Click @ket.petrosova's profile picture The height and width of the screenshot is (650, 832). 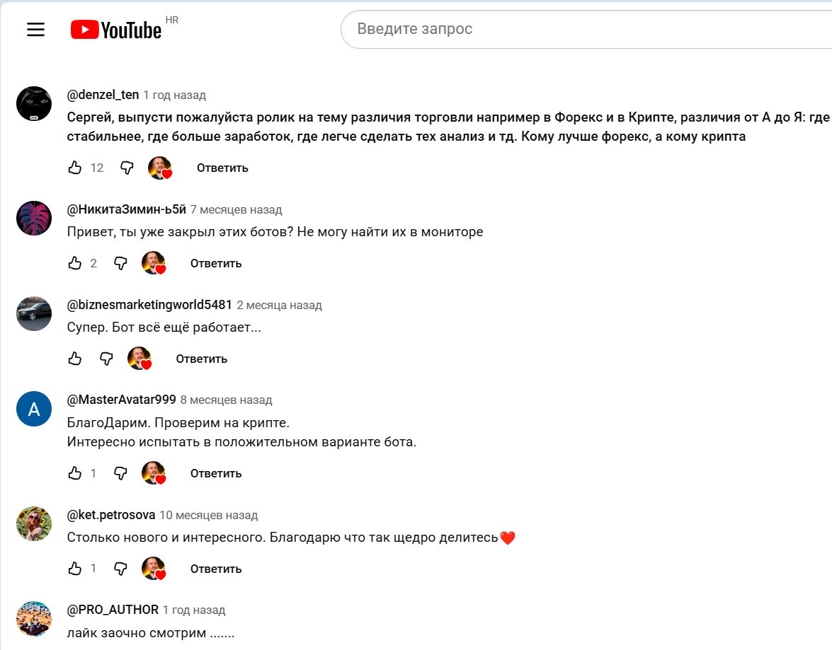point(34,524)
